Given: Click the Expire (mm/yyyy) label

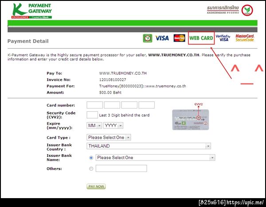Looking at the screenshot, I should pyautogui.click(x=59, y=125).
